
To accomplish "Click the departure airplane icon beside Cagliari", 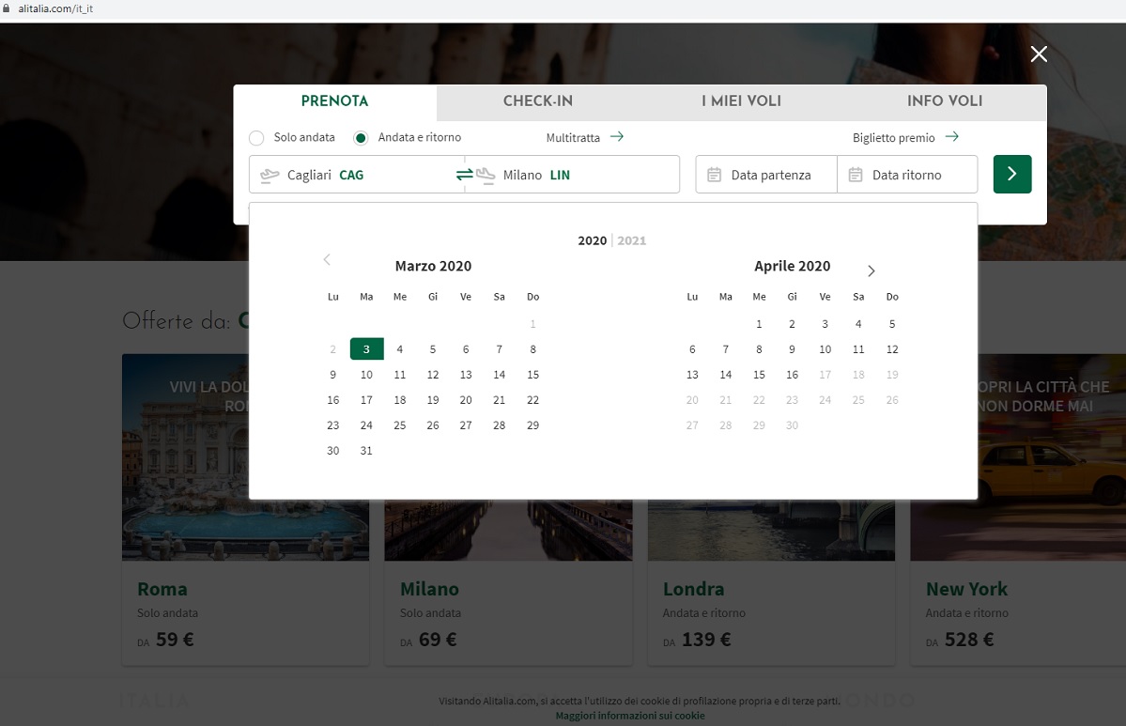I will pyautogui.click(x=270, y=175).
